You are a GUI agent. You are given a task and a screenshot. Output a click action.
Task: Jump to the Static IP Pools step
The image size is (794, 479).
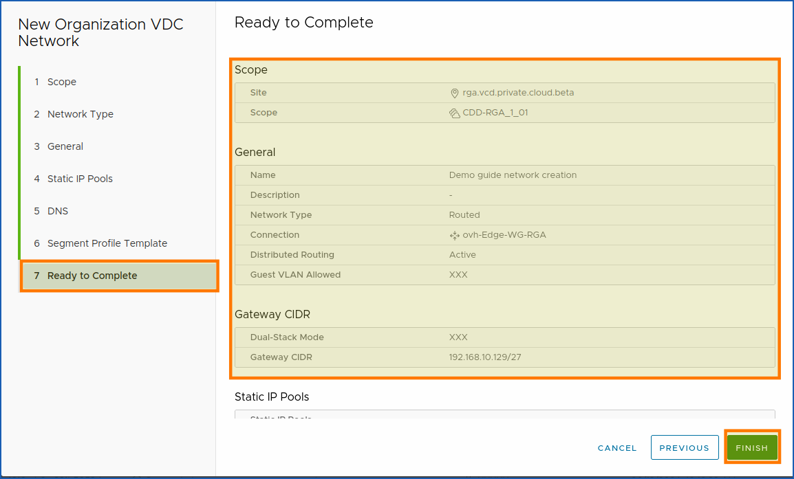[80, 179]
